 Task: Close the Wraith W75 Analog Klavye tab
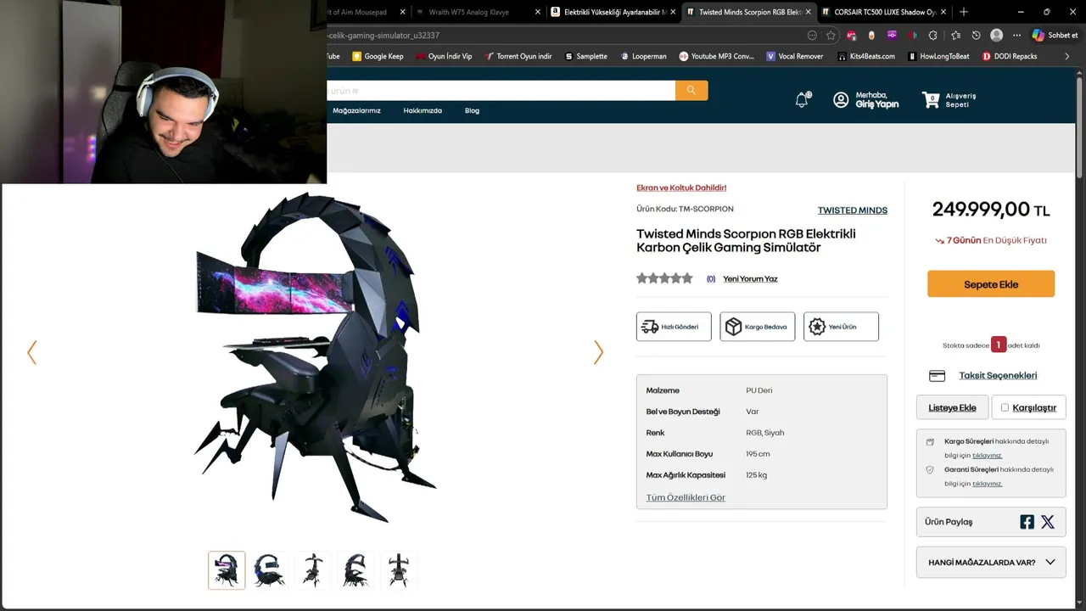(x=537, y=12)
